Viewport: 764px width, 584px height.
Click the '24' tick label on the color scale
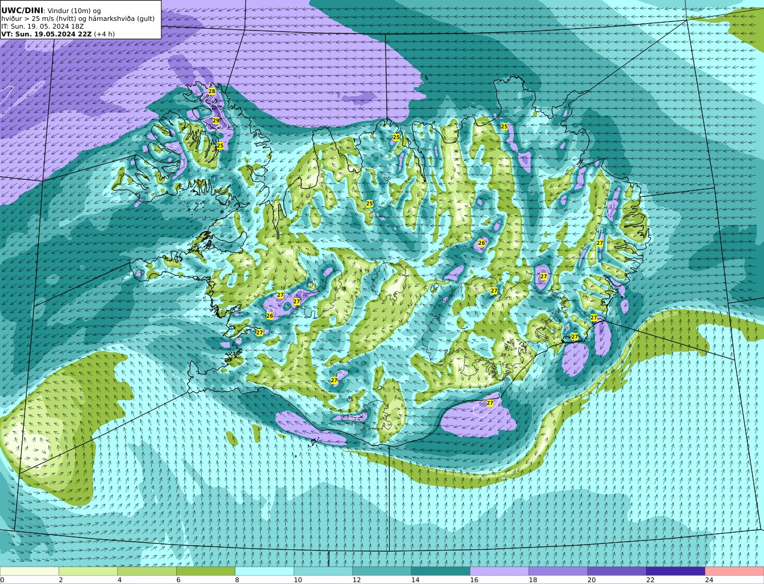coord(709,580)
